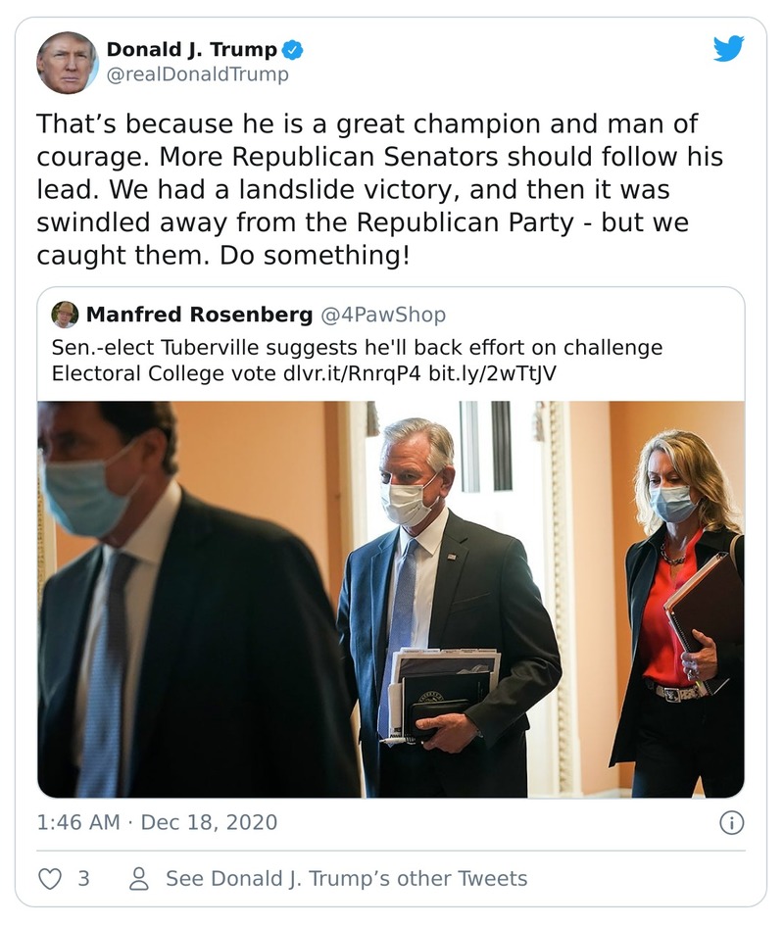This screenshot has width=784, height=926.
Task: Click the heart like icon
Action: click(x=49, y=879)
